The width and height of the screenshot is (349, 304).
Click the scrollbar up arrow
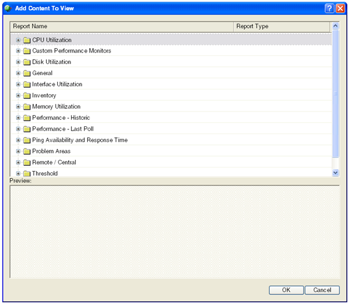pos(335,26)
